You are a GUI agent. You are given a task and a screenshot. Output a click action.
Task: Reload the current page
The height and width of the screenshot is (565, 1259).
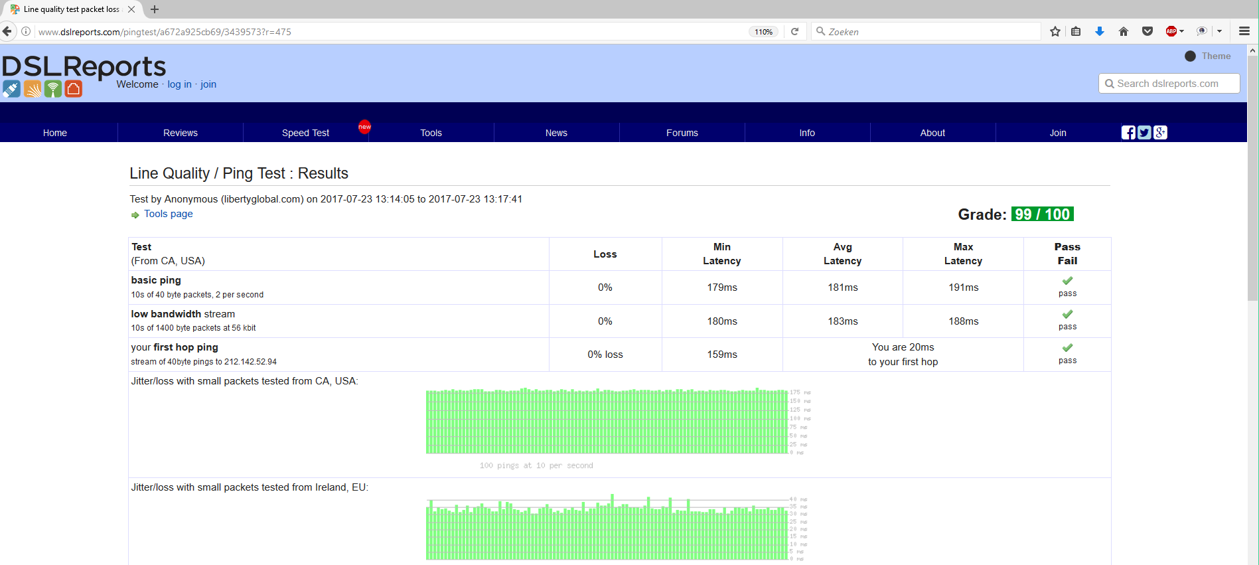pyautogui.click(x=794, y=31)
